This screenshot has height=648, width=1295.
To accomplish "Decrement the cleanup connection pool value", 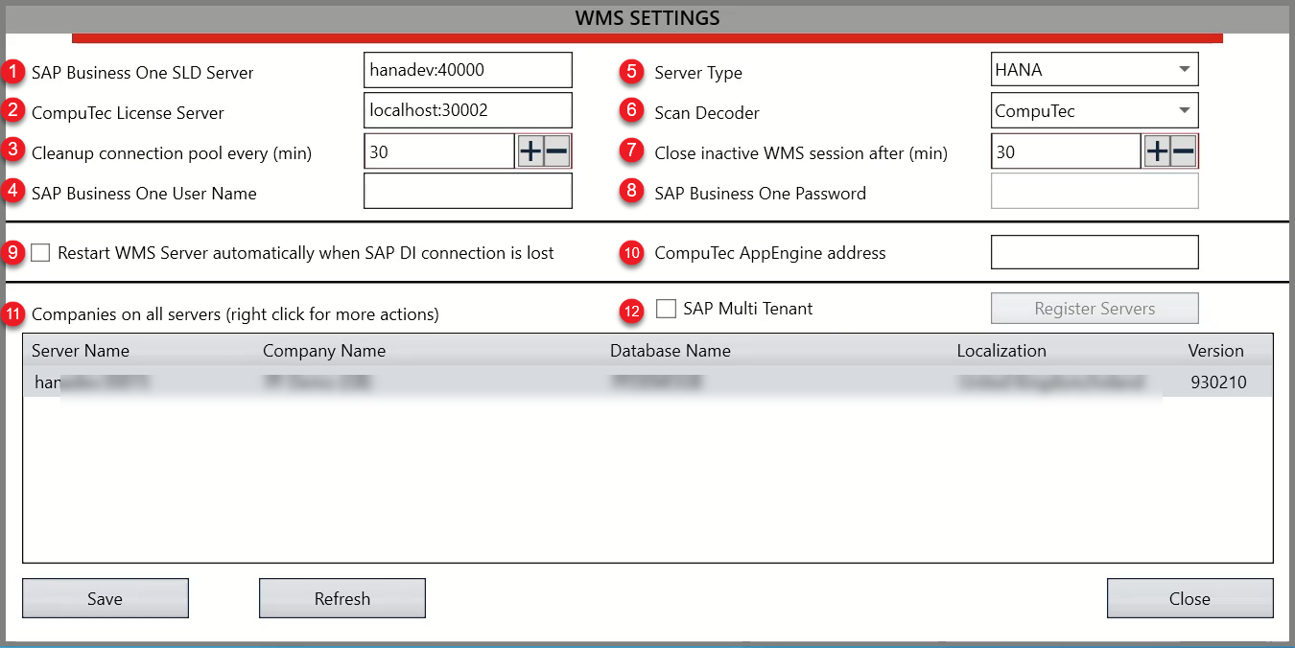I will [x=556, y=150].
